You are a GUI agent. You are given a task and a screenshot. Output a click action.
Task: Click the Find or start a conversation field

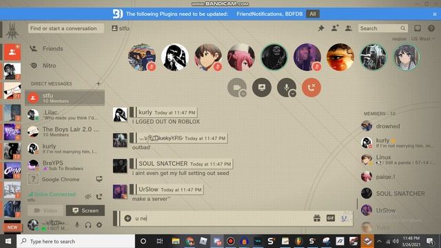click(66, 28)
